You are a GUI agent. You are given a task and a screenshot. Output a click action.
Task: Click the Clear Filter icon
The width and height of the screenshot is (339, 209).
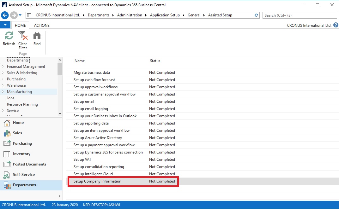click(x=23, y=36)
